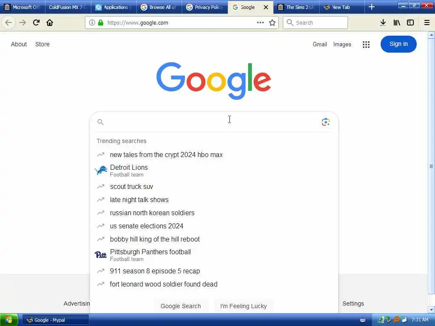435x326 pixels.
Task: Click the green padlock security icon
Action: point(101,23)
